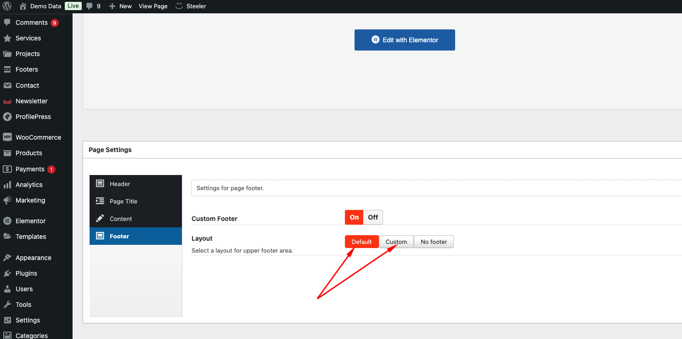This screenshot has height=339, width=682.
Task: Open the New content link in admin bar
Action: [x=120, y=6]
